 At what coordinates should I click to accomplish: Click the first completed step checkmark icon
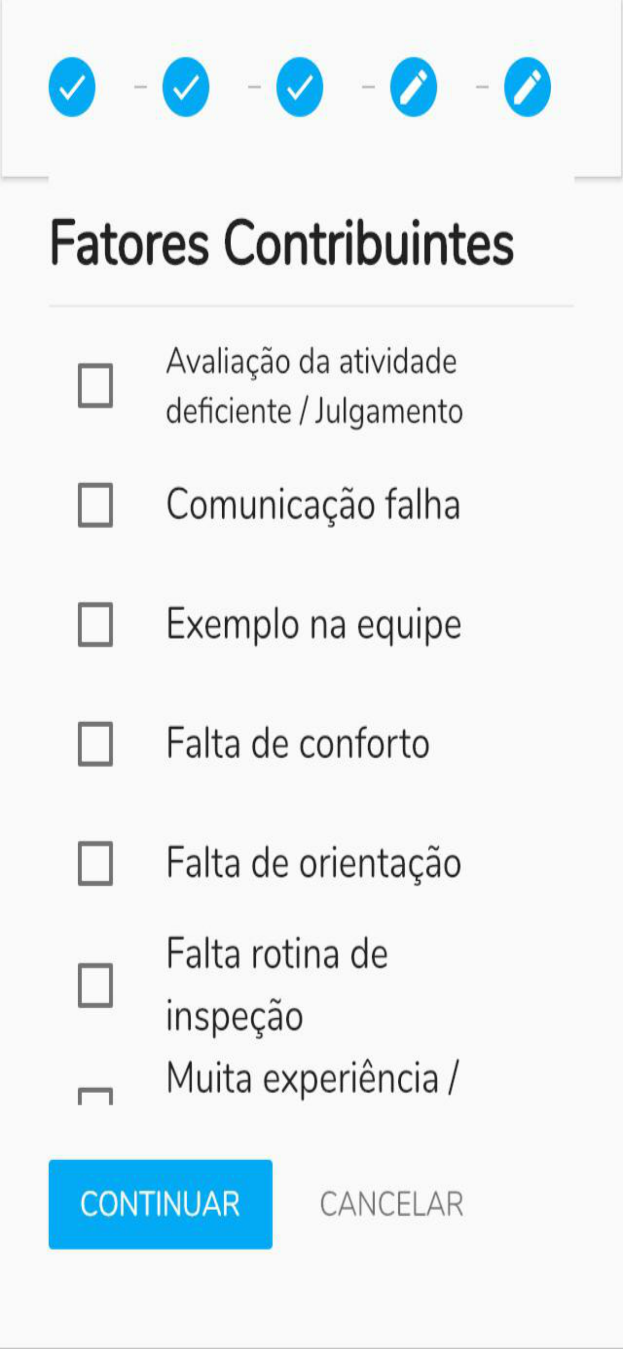[72, 87]
